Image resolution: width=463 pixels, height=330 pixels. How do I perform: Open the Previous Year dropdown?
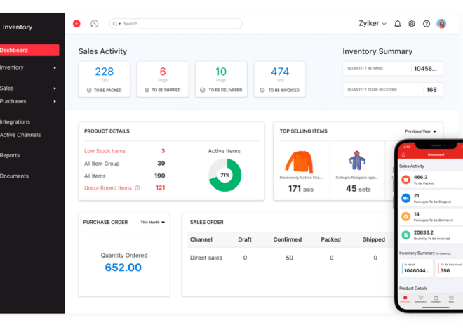tap(420, 131)
